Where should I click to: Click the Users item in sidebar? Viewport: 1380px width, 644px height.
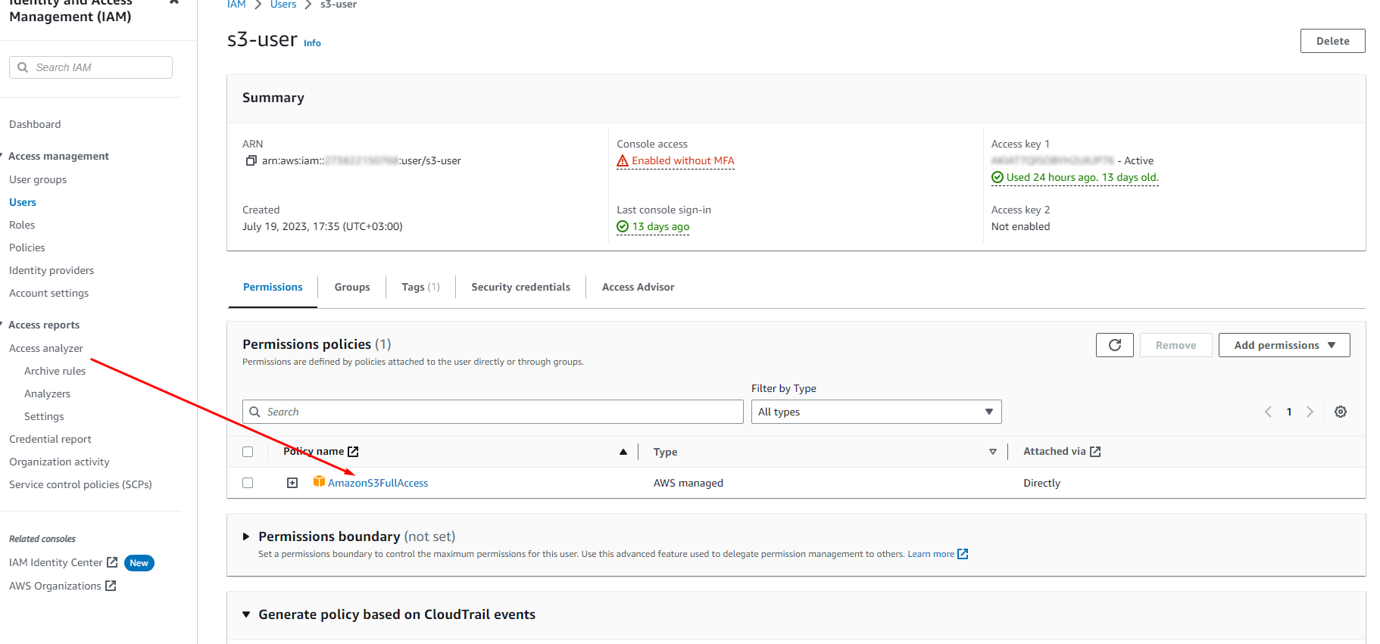23,202
